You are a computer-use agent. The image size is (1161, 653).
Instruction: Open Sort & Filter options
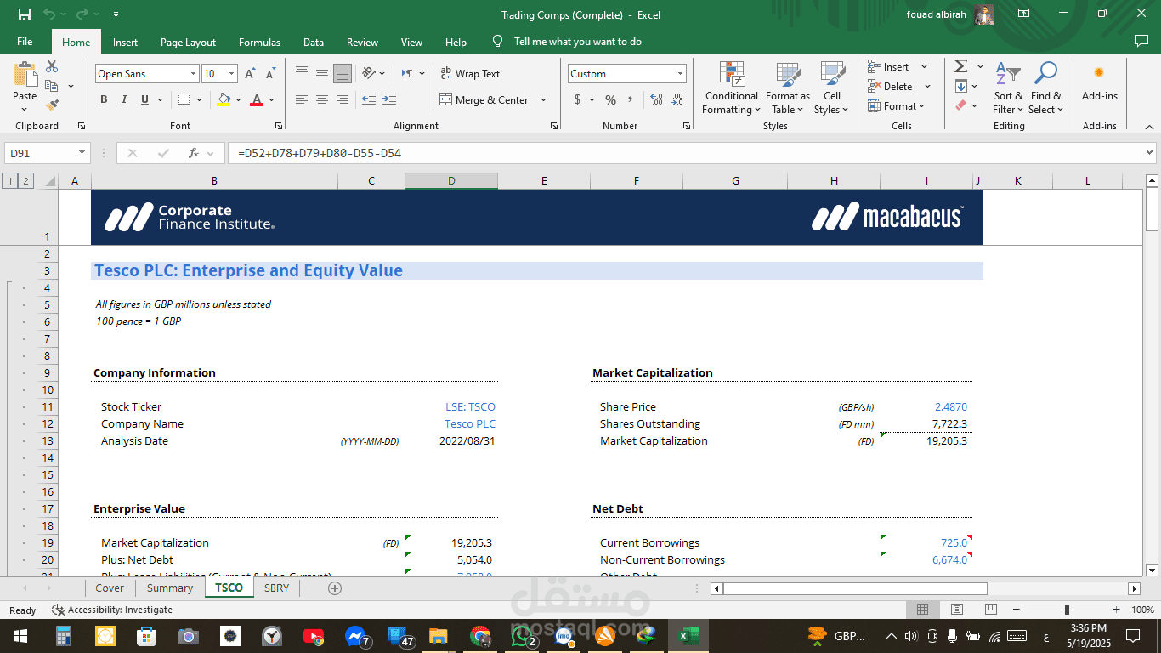coord(1009,88)
